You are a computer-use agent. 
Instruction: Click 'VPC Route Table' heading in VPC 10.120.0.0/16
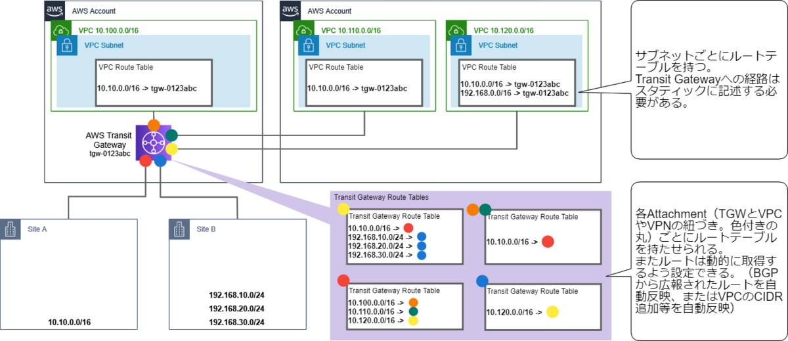pos(489,67)
